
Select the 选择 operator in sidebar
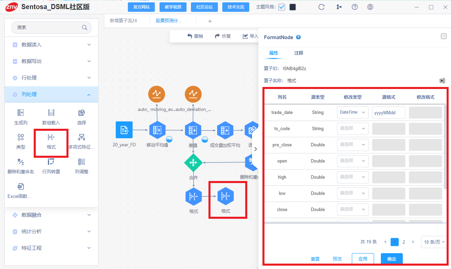point(82,113)
